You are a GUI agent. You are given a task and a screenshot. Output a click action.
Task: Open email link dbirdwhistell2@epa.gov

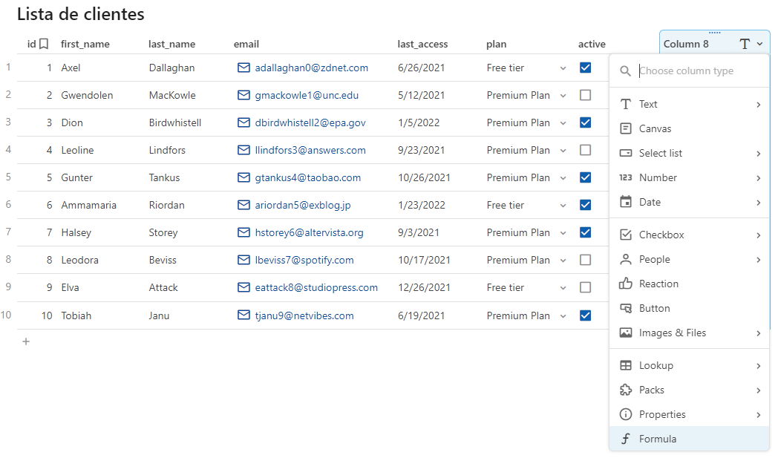point(310,122)
